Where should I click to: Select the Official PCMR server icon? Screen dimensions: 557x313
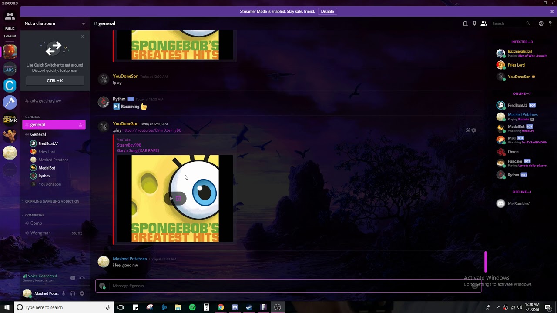[x=10, y=119]
